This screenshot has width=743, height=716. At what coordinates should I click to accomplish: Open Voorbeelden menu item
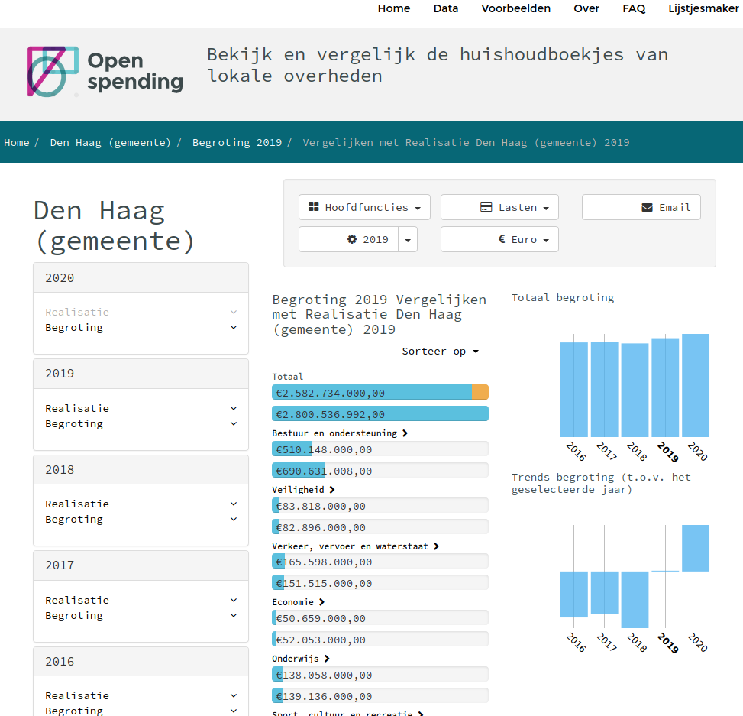point(516,8)
